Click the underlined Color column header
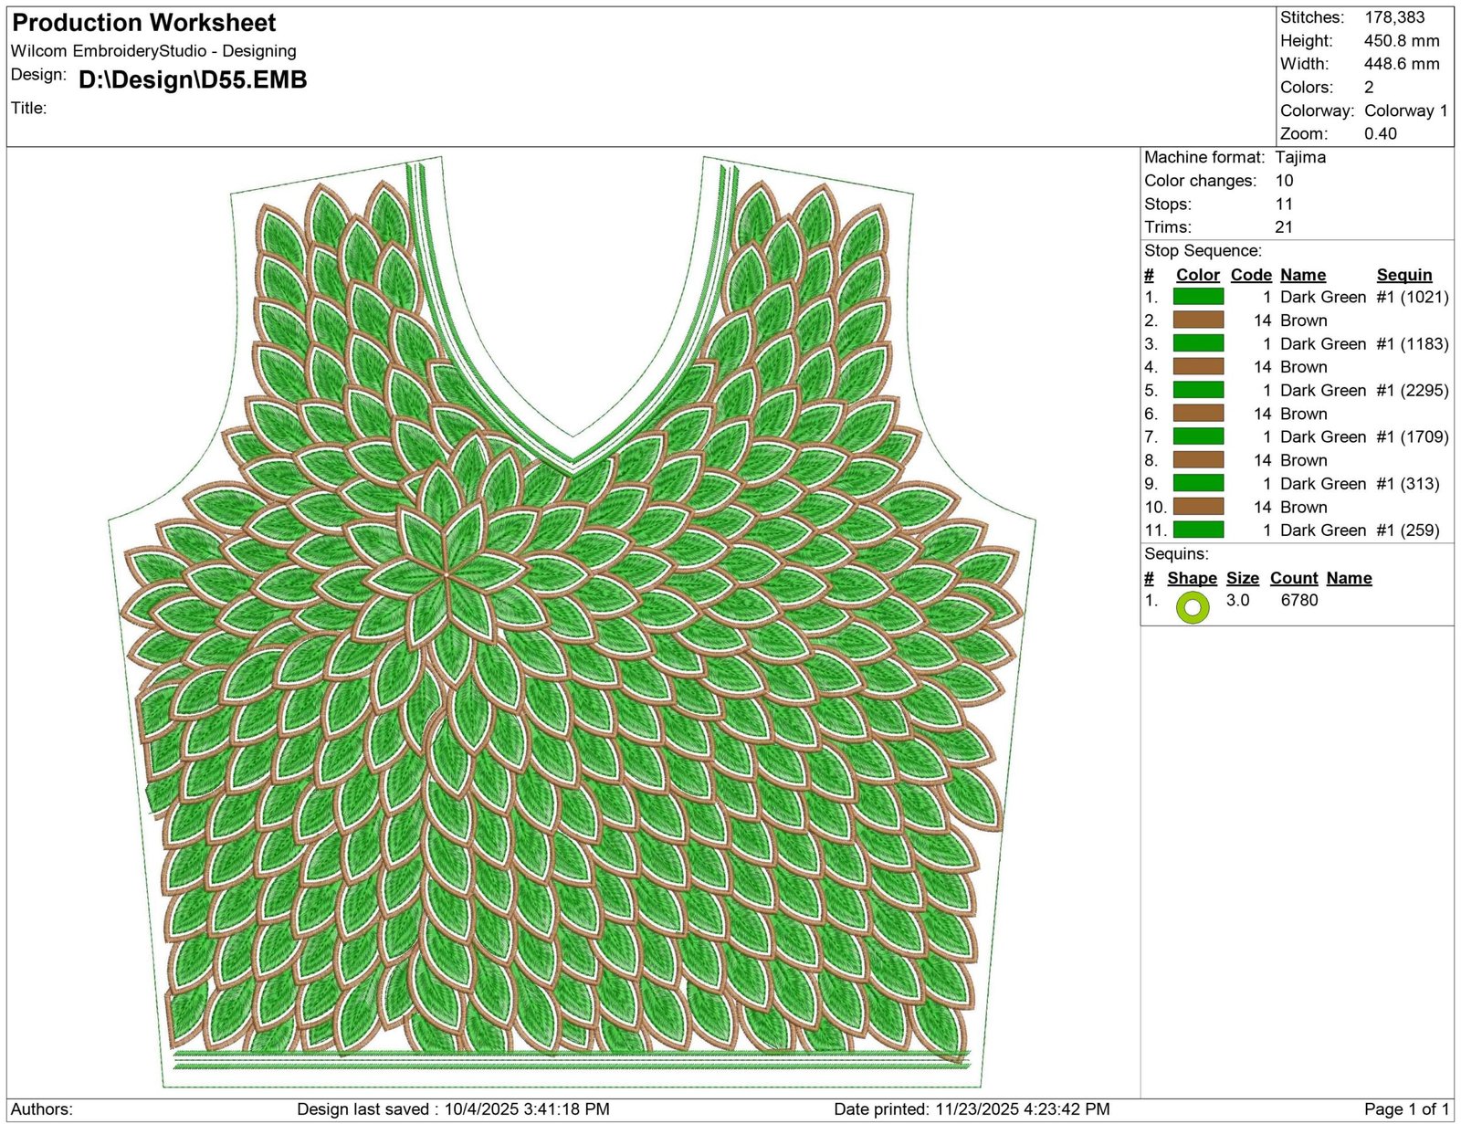The image size is (1461, 1124). (x=1197, y=275)
